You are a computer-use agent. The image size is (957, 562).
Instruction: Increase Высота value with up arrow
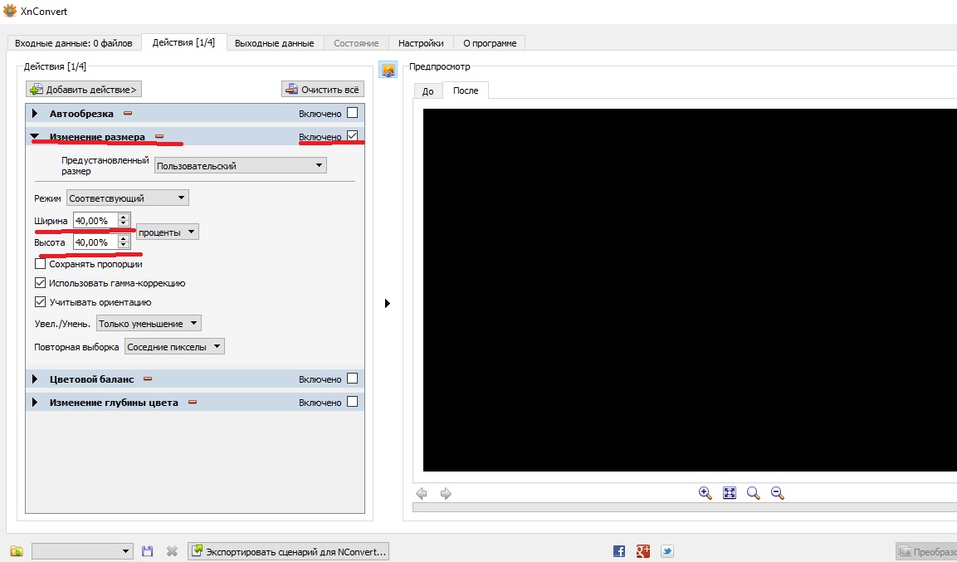click(124, 238)
